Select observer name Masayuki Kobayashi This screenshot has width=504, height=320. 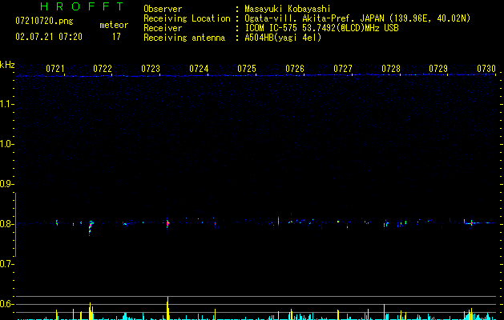click(x=288, y=10)
